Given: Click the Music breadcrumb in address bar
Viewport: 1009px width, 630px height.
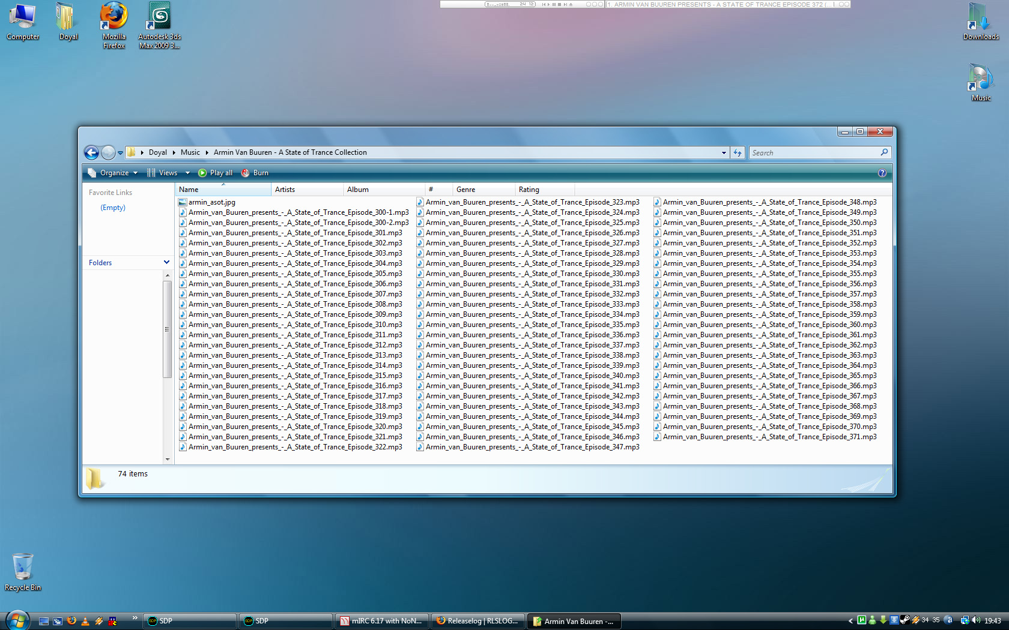Looking at the screenshot, I should tap(190, 152).
